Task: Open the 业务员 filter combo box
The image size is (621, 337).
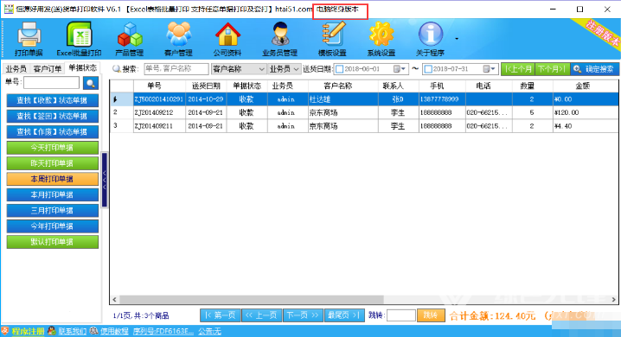Action: [x=284, y=69]
